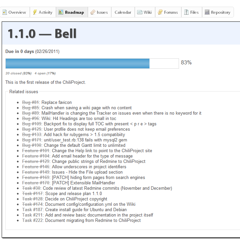Viewport: 240px width, 242px height.
Task: Click the Activity lightning bolt icon
Action: coord(35,12)
